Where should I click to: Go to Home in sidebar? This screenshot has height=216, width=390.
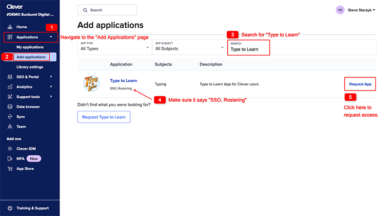21,27
